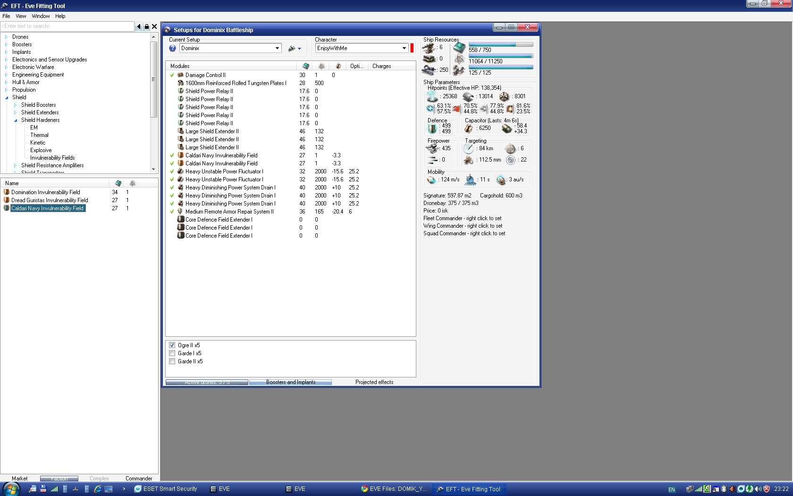Toggle last Heavy Diminishing Power System Drain checkmark
Screen dimensions: 793x496
pos(172,204)
